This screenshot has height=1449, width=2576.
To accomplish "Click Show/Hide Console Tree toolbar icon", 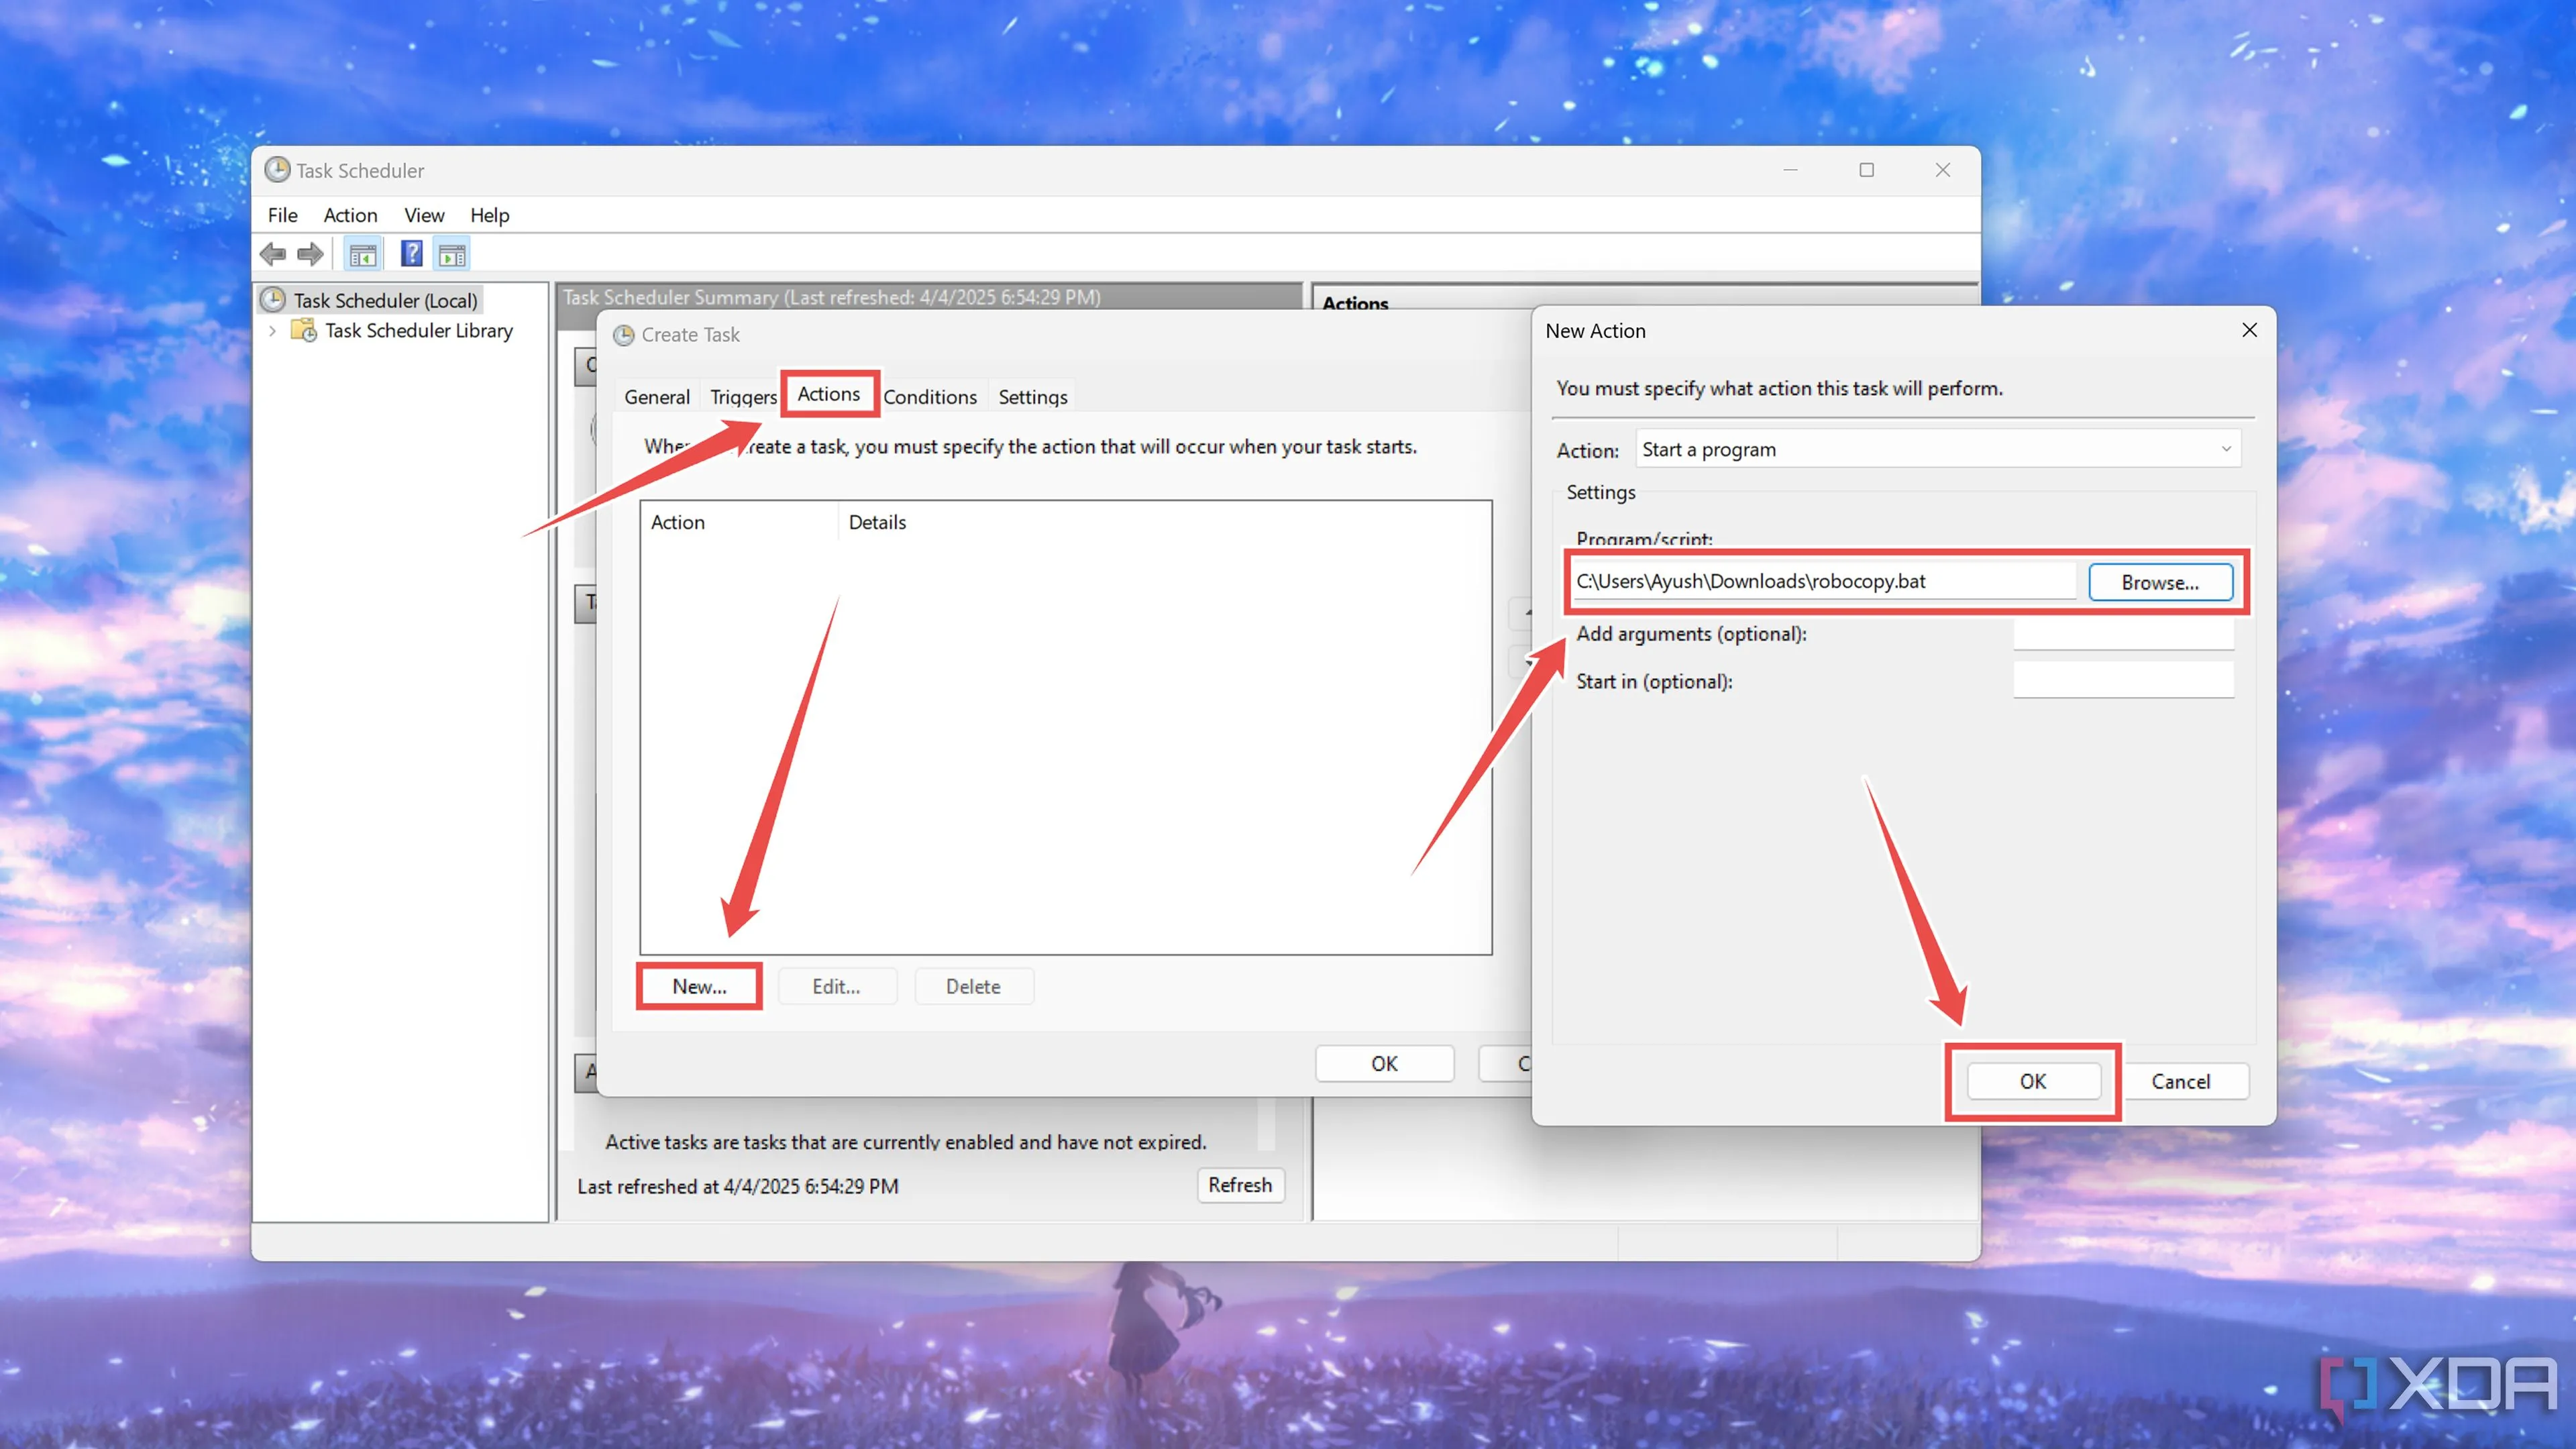I will click(x=362, y=254).
